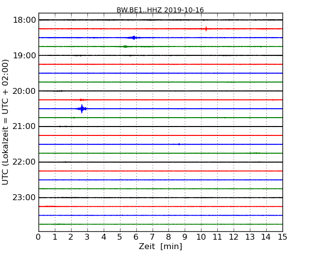Image resolution: width=321 pixels, height=257 pixels.
Task: Click the 18:00 time label
Action: (24, 20)
